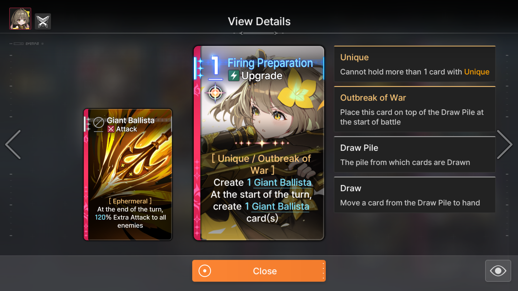Screen dimensions: 518x291
Task: Click the cost number 1 on card
Action: point(215,65)
